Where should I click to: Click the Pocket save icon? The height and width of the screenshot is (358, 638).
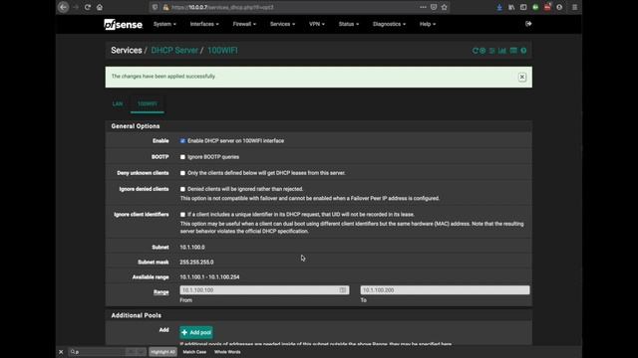tap(434, 7)
